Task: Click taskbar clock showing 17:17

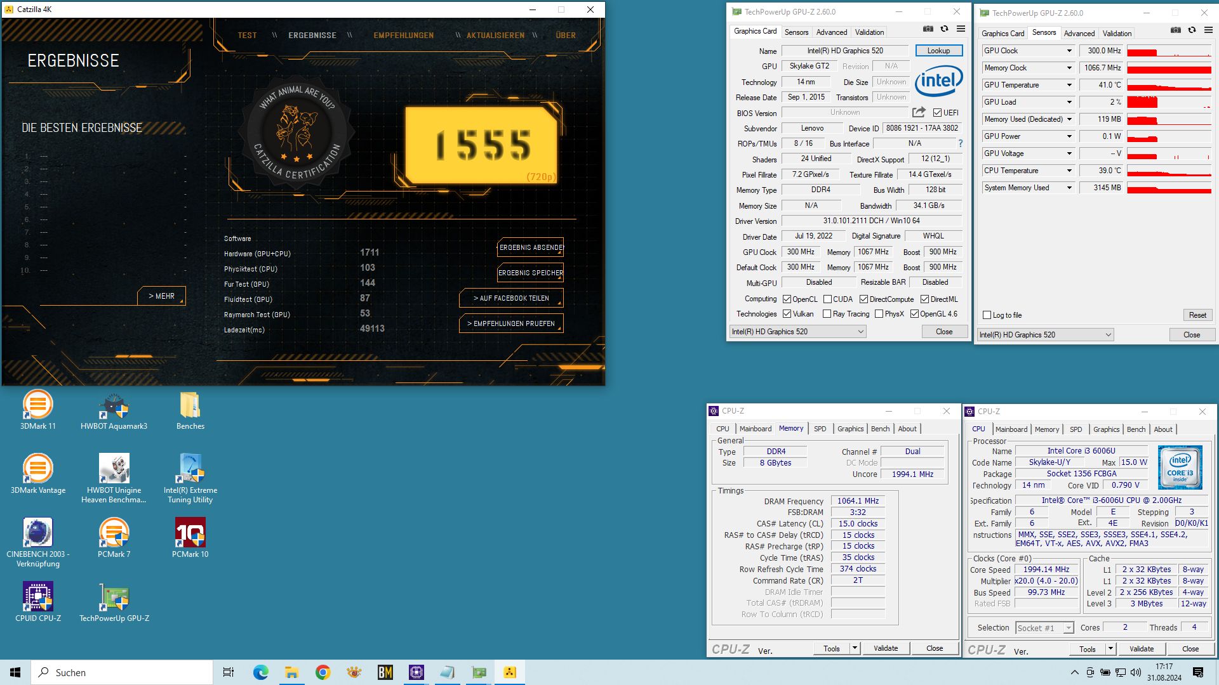Action: tap(1164, 672)
